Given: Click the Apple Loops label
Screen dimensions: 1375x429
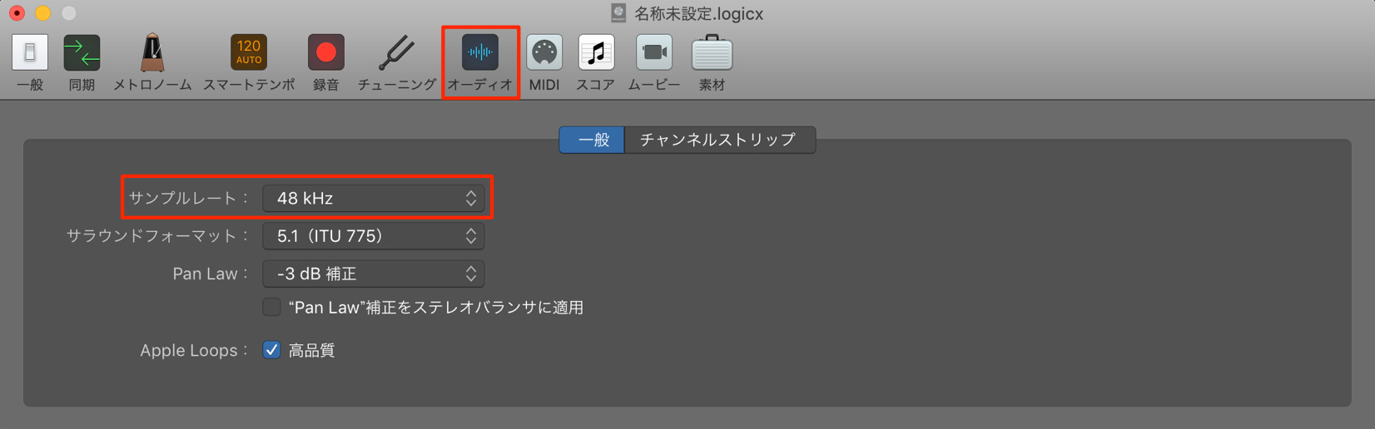Looking at the screenshot, I should pos(194,350).
